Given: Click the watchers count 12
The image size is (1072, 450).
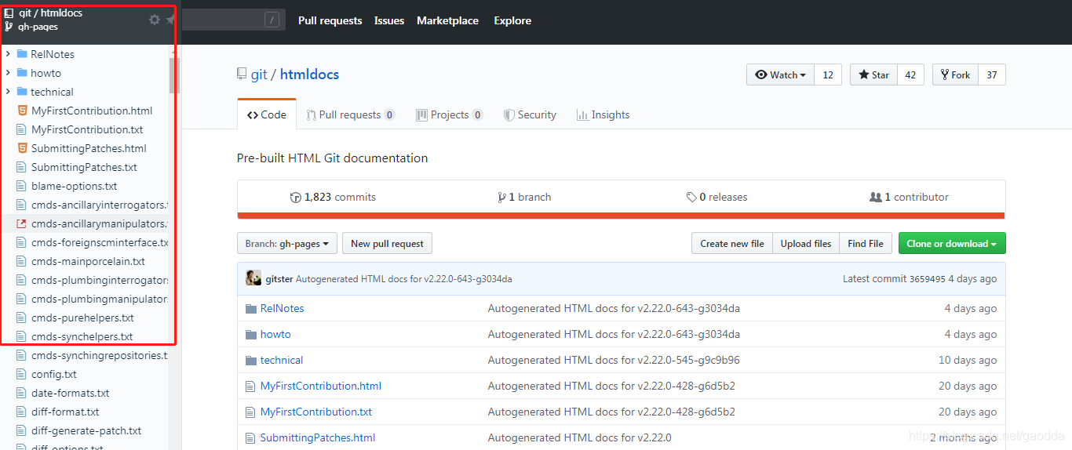Looking at the screenshot, I should [x=828, y=75].
